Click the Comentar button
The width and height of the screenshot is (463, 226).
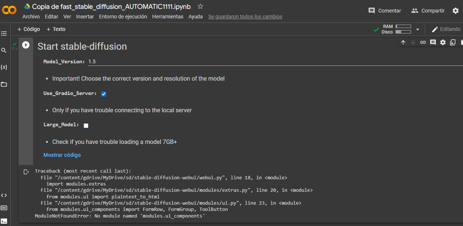tap(385, 11)
